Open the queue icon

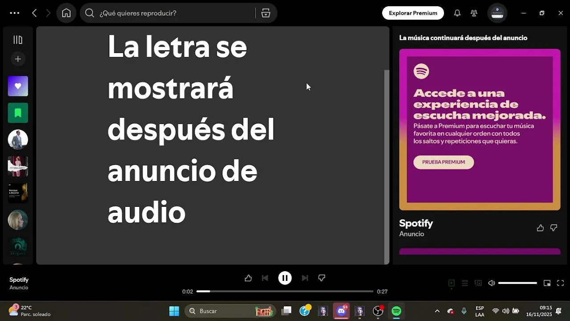[x=464, y=283]
